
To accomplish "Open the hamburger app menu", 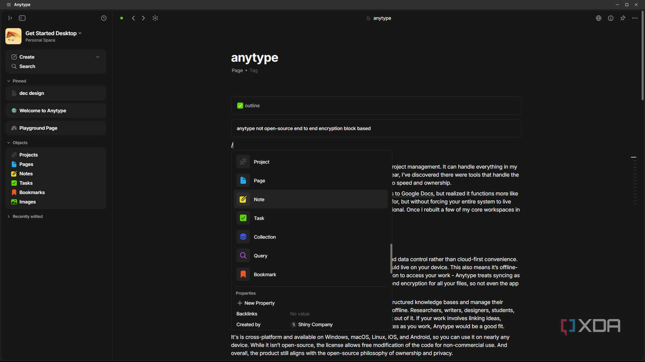I will (9, 5).
